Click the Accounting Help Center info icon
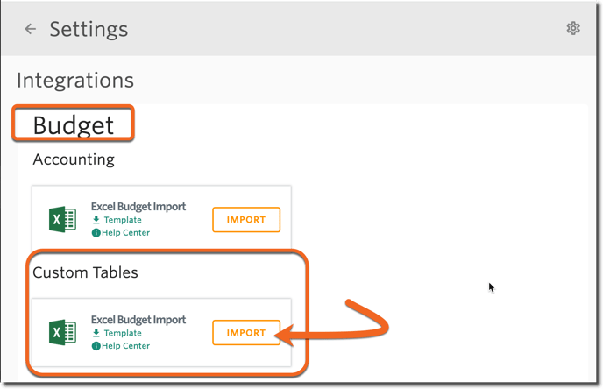 click(x=96, y=233)
